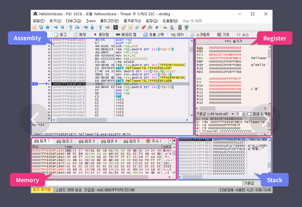Click the FPU 숨기기 button
Viewport: 302px width, 207px height.
[x=233, y=41]
